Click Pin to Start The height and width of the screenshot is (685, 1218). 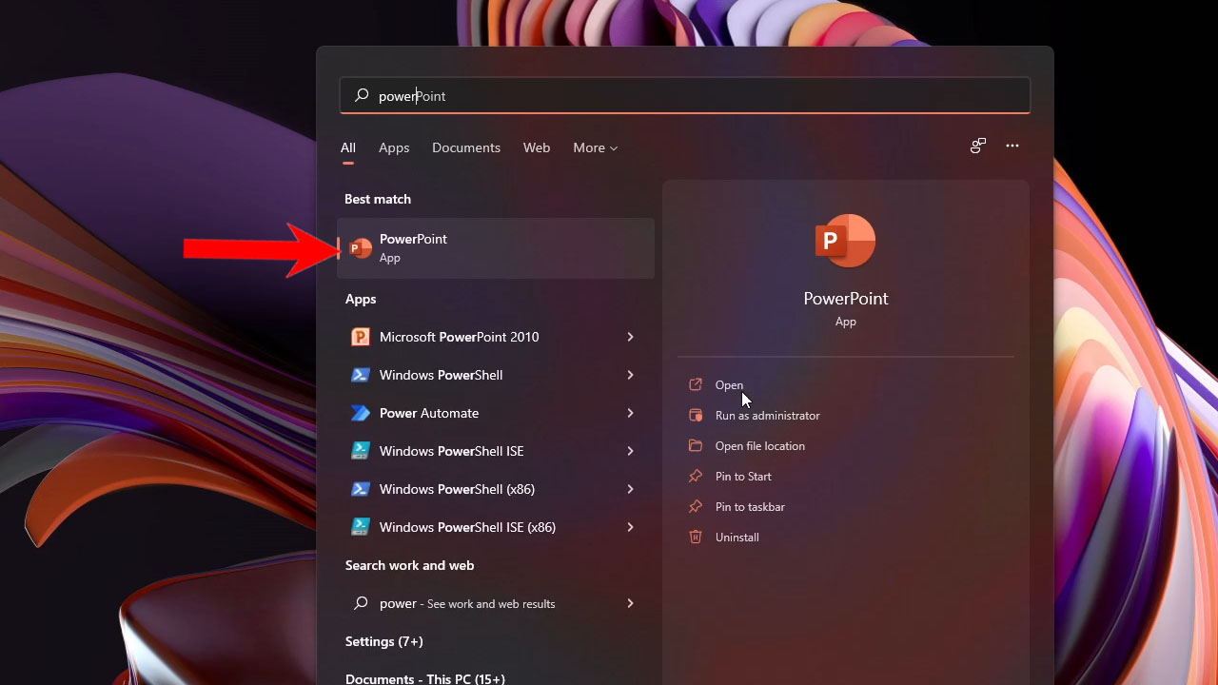click(x=743, y=477)
